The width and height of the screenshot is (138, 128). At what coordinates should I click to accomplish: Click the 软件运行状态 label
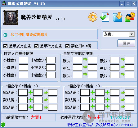73,117
